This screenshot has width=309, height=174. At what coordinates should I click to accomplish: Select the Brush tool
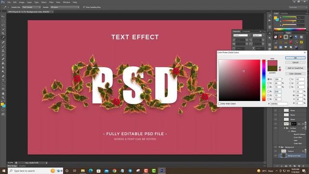3,46
